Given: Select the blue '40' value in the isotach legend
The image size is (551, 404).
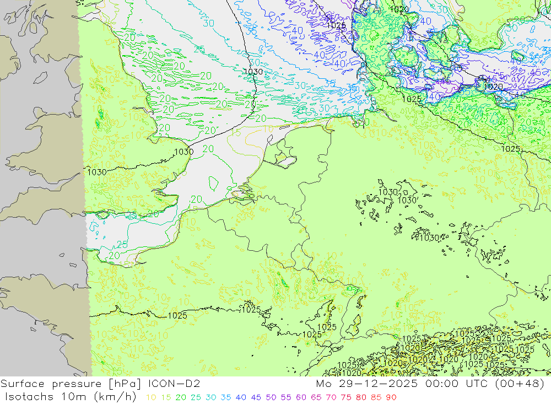Looking at the screenshot, I should [241, 398].
